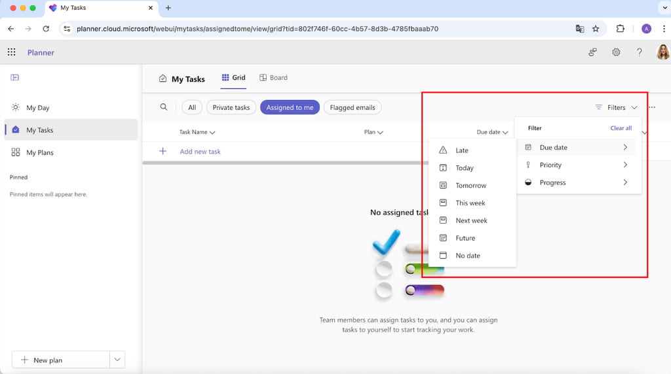Screen dimensions: 671x374
Task: Open browser extensions puzzle icon
Action: (620, 29)
